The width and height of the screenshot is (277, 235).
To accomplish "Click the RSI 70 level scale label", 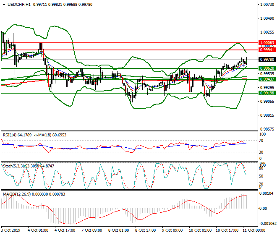I will click(261, 141).
